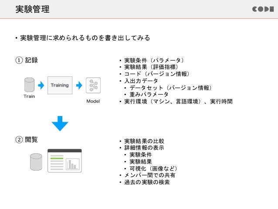Click the sub-bullet データセット（バージョン情報）
This screenshot has width=278, height=209.
coord(171,88)
